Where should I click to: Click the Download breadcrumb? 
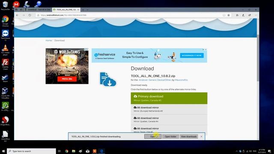[x=60, y=40]
